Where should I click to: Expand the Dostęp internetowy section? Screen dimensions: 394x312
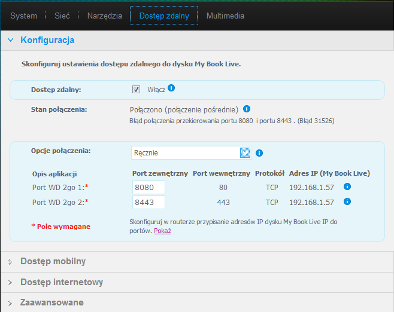[197, 282]
